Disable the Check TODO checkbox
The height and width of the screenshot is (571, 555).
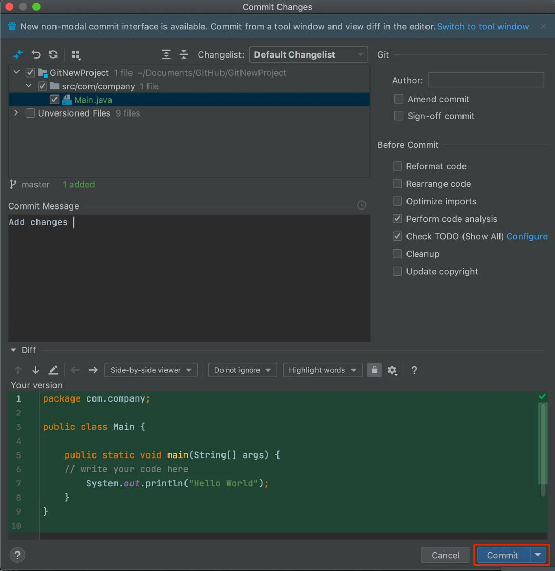[x=397, y=236]
